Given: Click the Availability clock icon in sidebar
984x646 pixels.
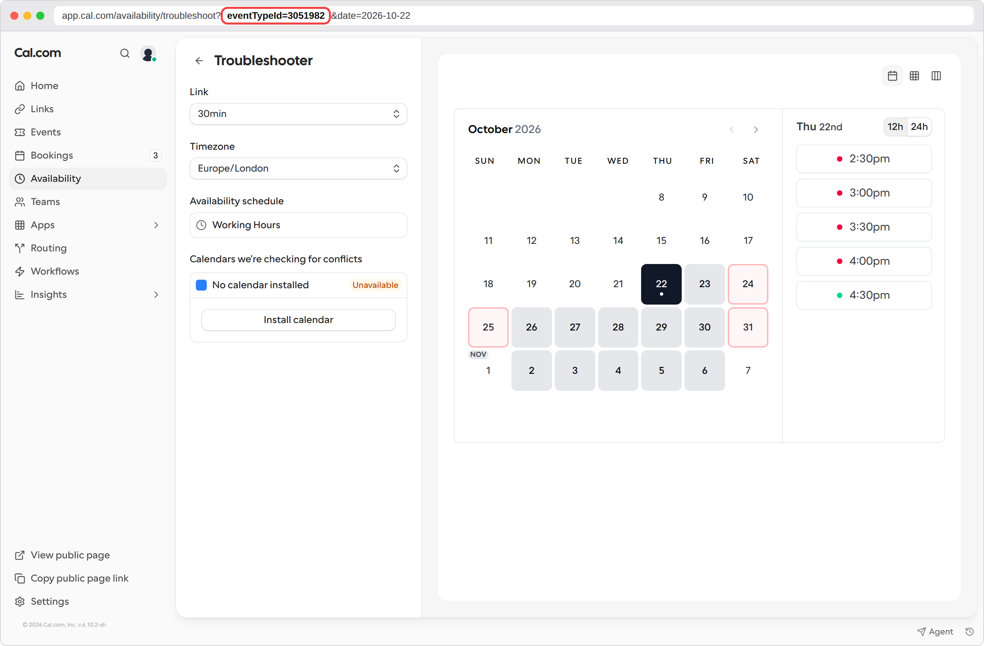Looking at the screenshot, I should coord(20,178).
